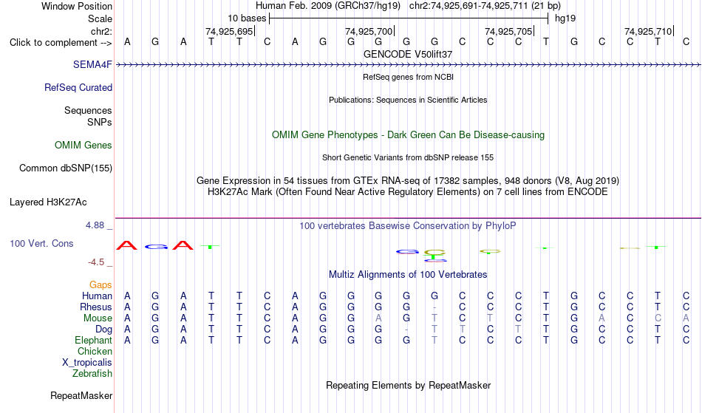
Task: Click the 4.88 PhyloP upper scale value
Action: tap(95, 225)
